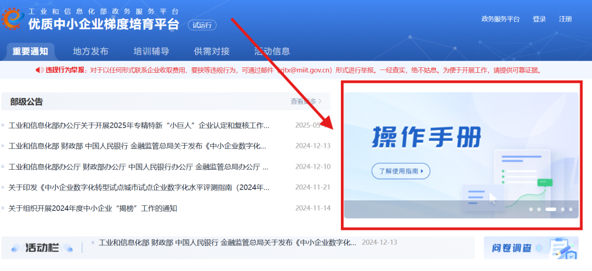Click the 违规行为举报 notice text

[294, 70]
